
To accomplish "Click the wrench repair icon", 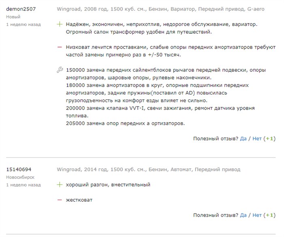I will click(60, 70).
